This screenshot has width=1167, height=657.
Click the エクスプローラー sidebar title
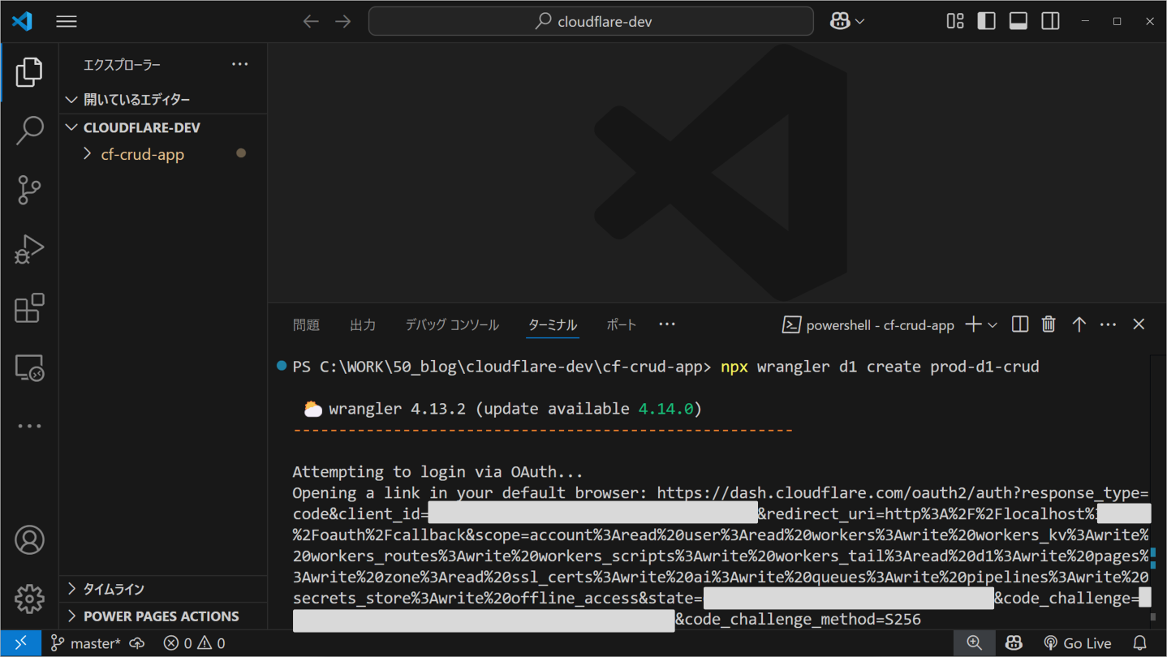(123, 65)
